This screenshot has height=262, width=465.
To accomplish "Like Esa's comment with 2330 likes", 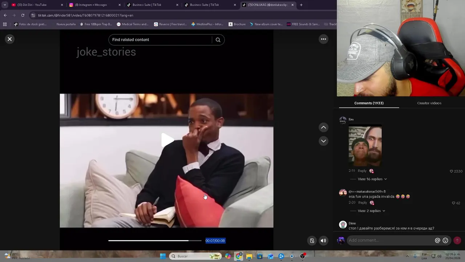I will (x=452, y=171).
